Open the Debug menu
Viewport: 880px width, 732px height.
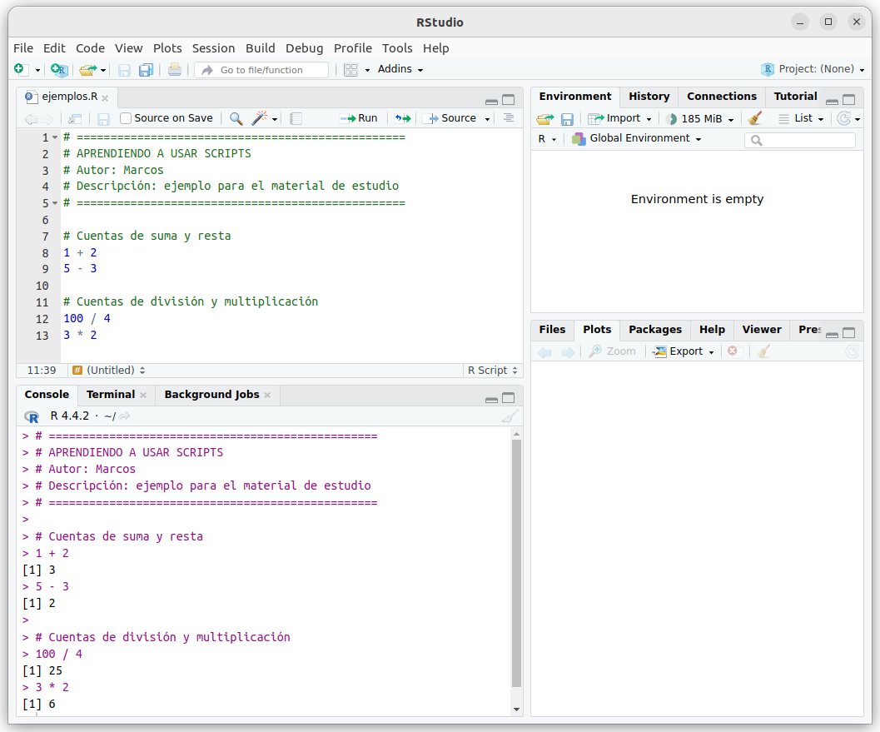click(x=304, y=48)
